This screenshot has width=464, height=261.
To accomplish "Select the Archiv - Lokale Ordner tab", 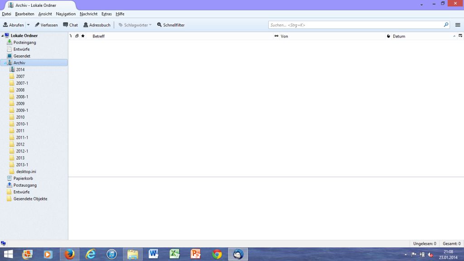I will tap(40, 5).
